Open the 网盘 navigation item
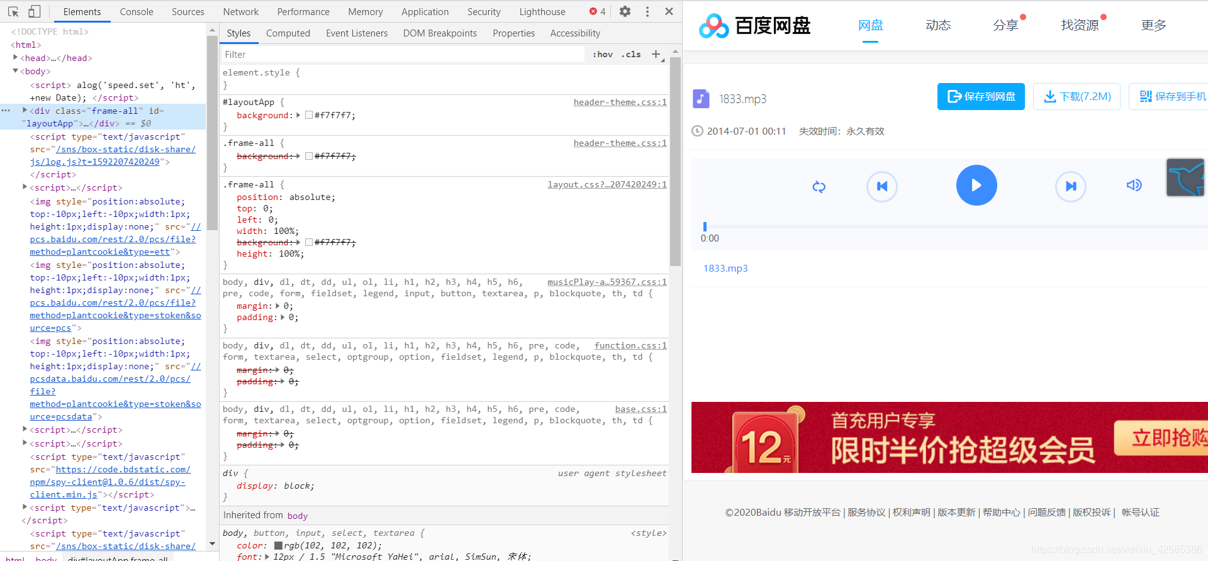This screenshot has width=1208, height=561. click(871, 25)
